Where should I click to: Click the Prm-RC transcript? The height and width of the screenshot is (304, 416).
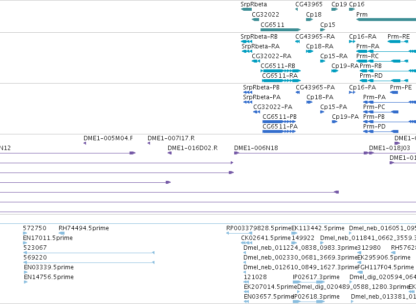click(382, 61)
